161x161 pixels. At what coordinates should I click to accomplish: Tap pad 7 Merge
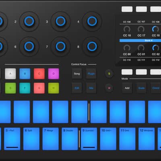[51, 139]
